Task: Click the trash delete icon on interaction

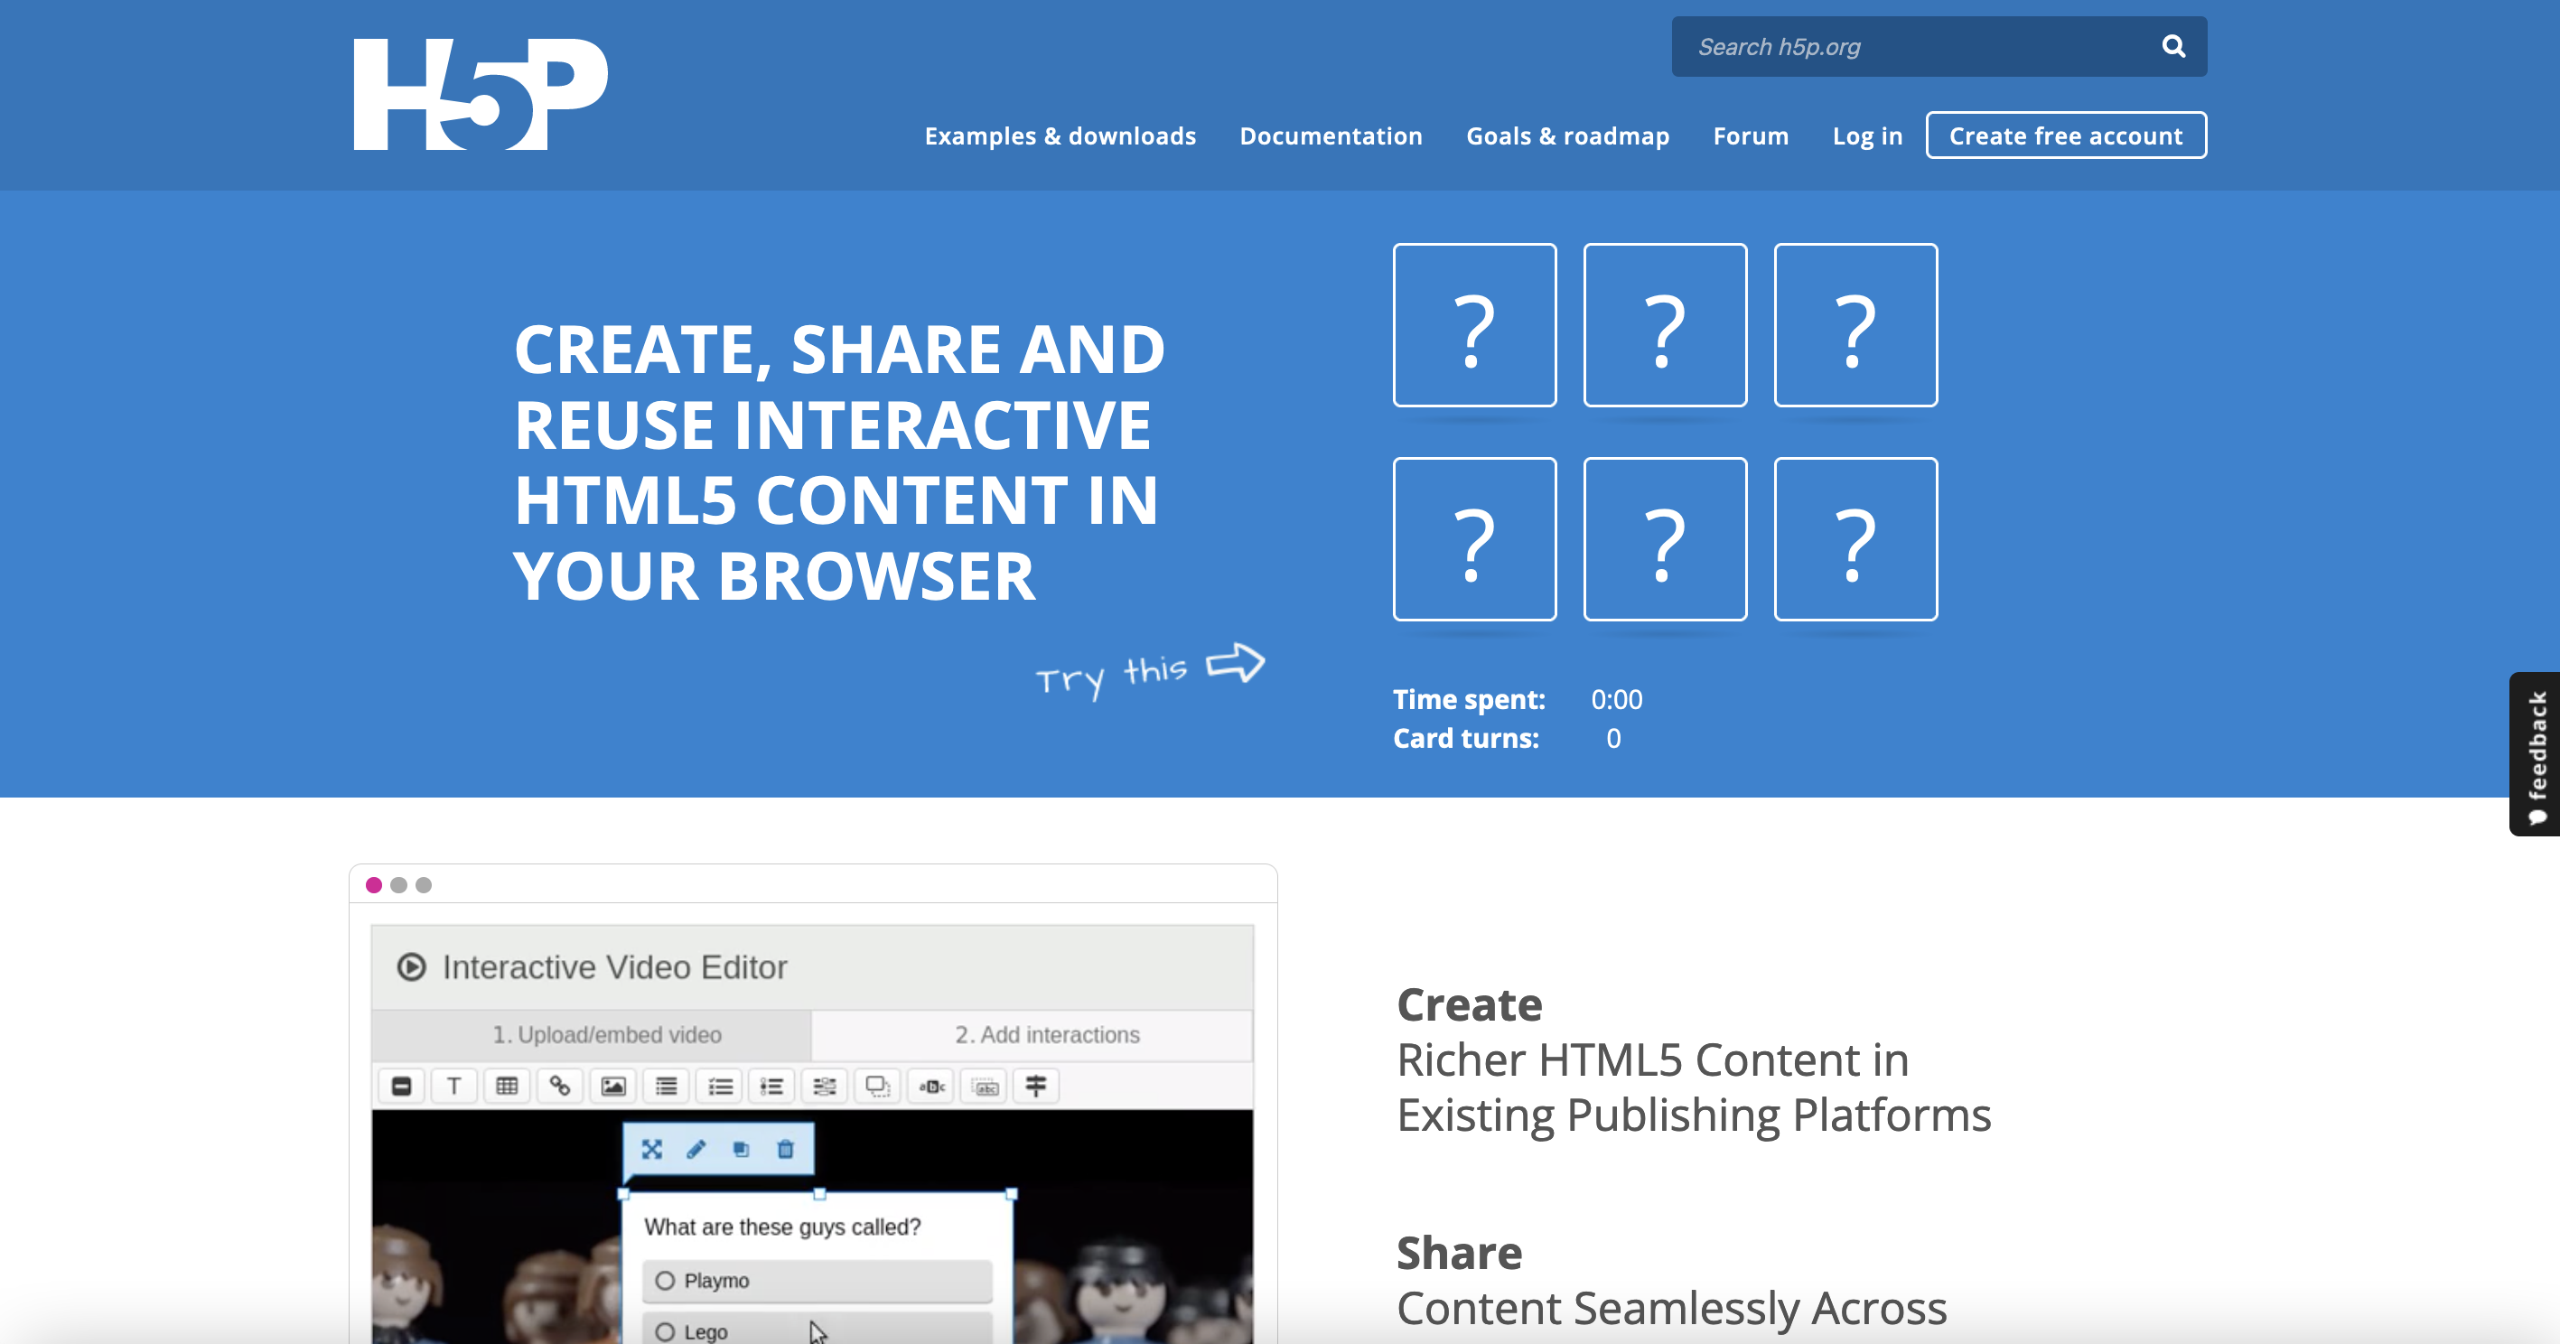Action: click(x=785, y=1149)
